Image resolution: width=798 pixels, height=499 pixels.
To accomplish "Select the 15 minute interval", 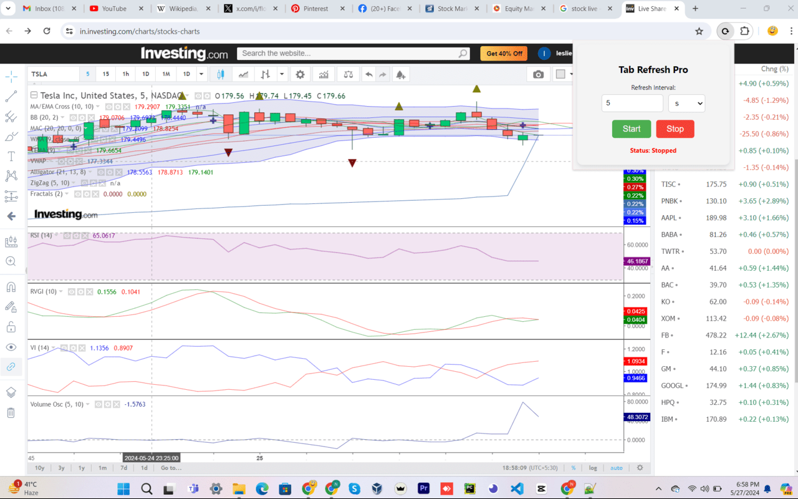I will click(x=106, y=74).
